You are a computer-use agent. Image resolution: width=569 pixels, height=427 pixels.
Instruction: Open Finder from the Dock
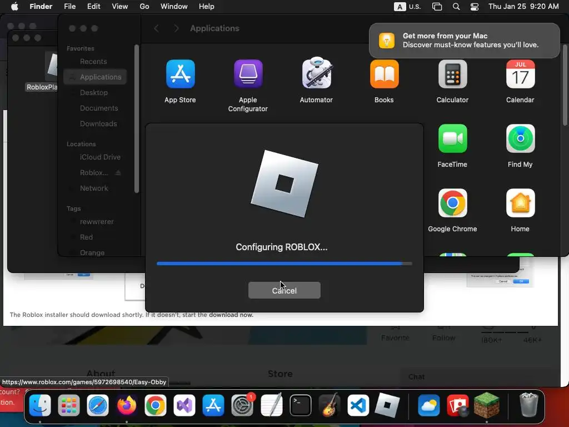pyautogui.click(x=39, y=405)
